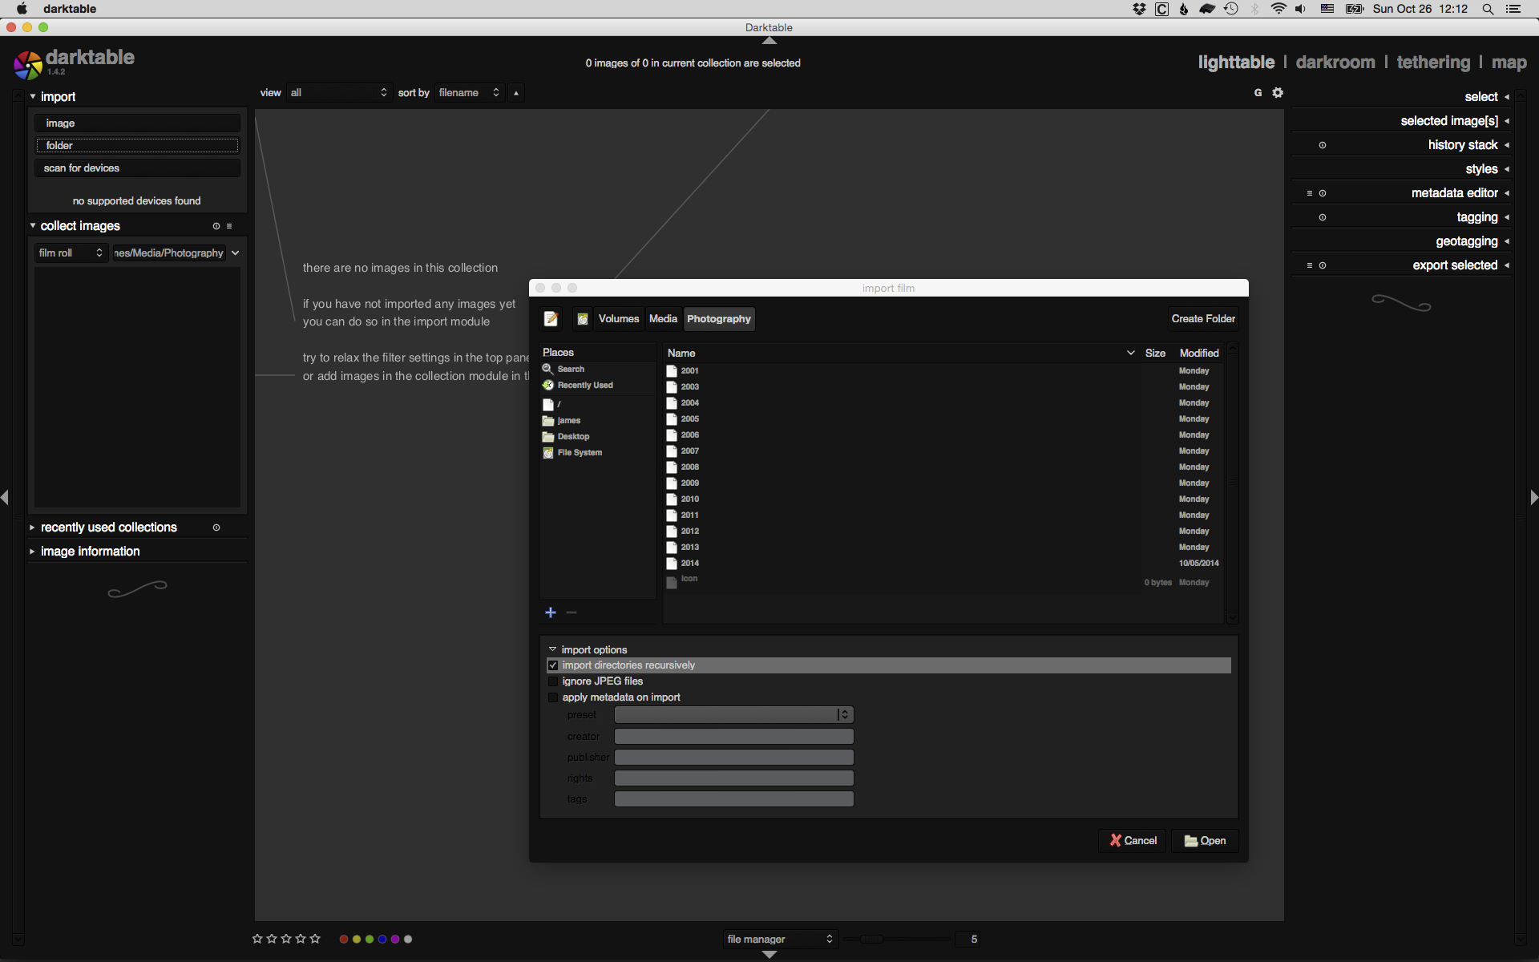
Task: Open metadata preset combo box
Action: coord(733,714)
